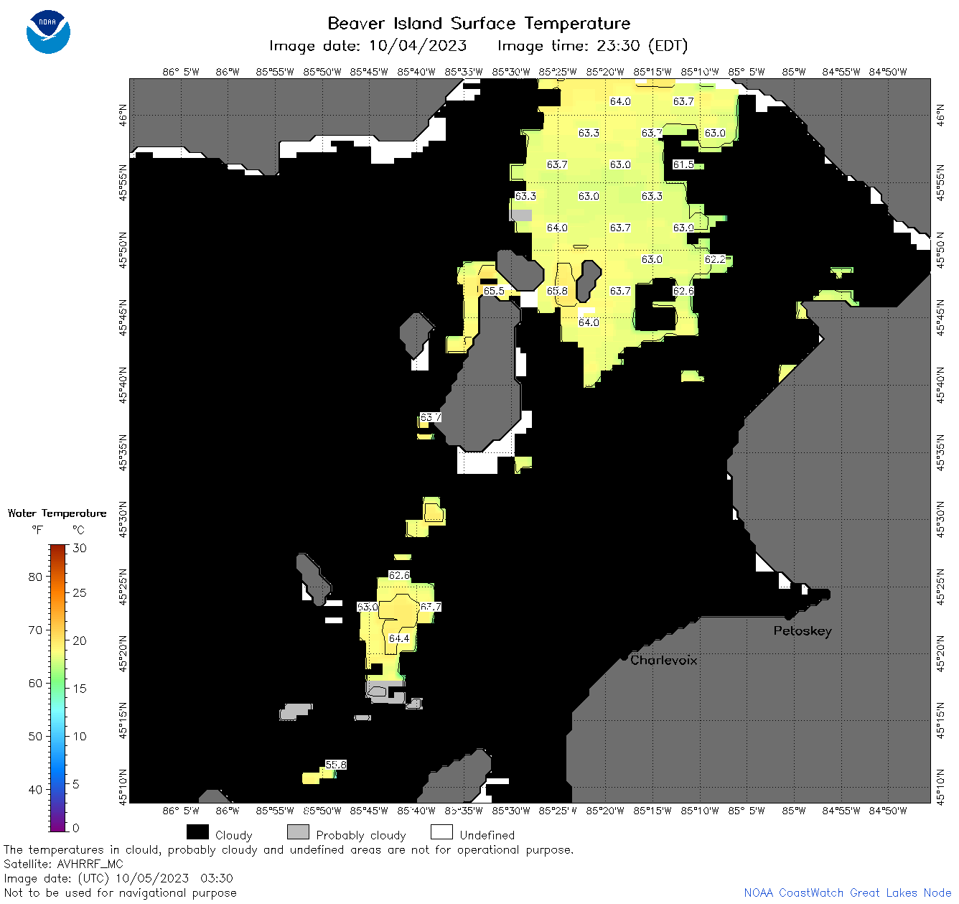Click the Cloudy legend label text

234,836
